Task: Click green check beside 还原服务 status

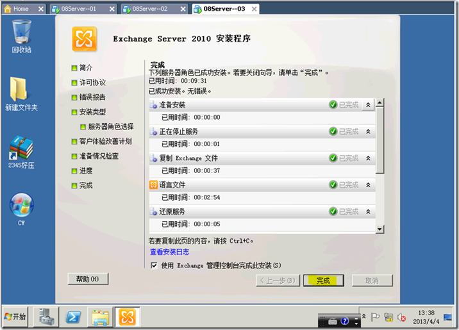Action: tap(333, 211)
